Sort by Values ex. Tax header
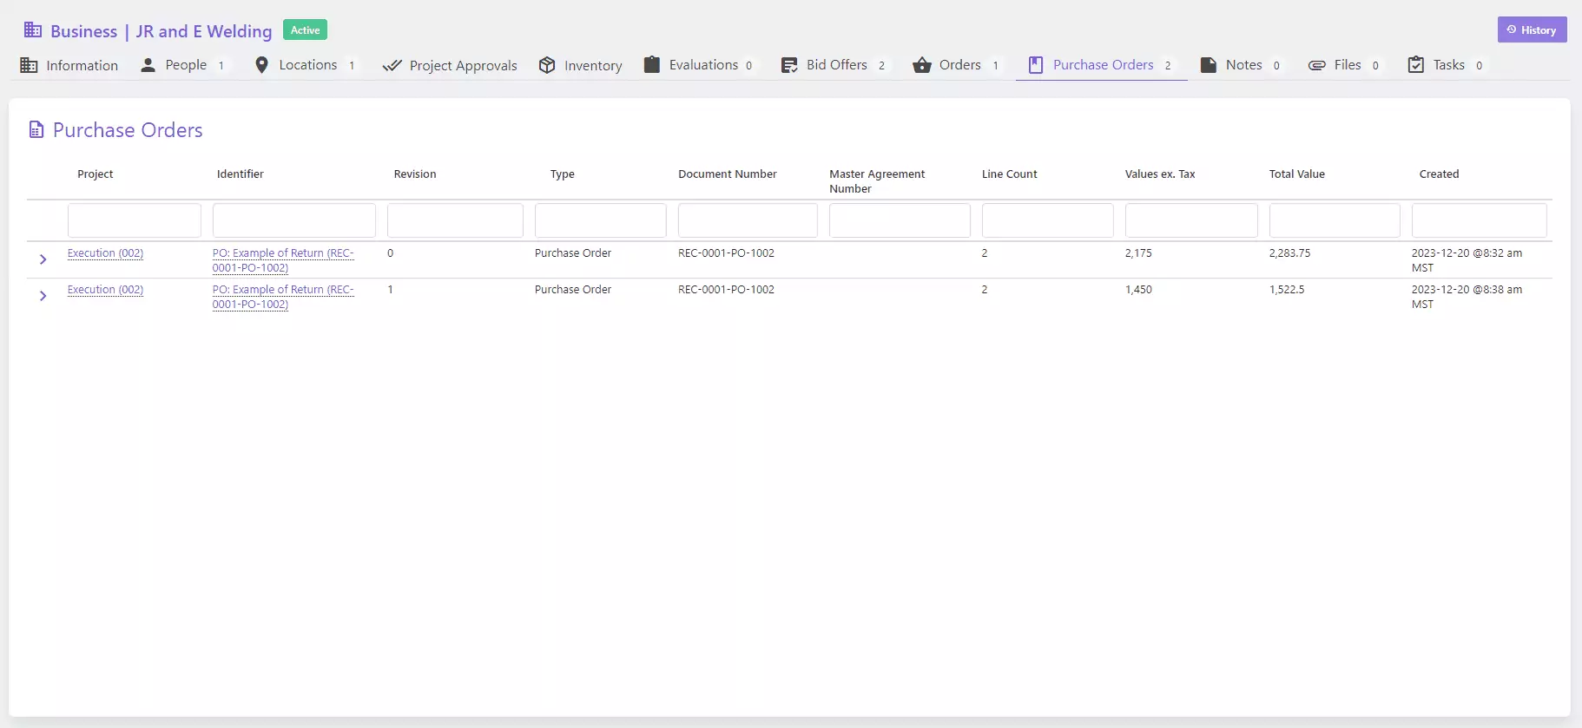The height and width of the screenshot is (728, 1582). tap(1160, 174)
